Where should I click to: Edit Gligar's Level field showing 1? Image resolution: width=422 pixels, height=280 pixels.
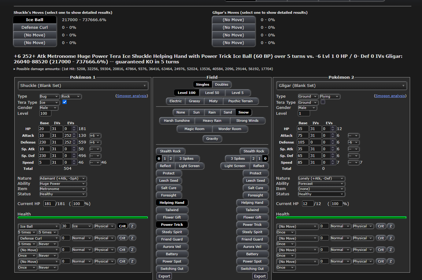304,114
